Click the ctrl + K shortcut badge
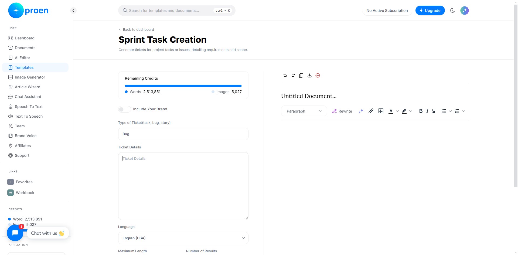Image resolution: width=518 pixels, height=255 pixels. [x=223, y=11]
